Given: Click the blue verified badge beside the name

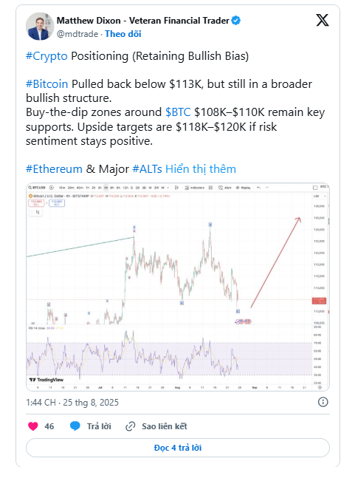Looking at the screenshot, I should coord(236,21).
